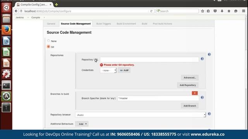Open LibreOffice Impress from dock
This screenshot has height=139, width=248.
(x=6, y=63)
